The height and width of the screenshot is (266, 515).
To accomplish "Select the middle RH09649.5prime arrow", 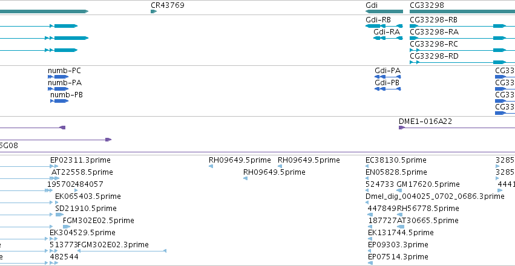I will tap(245, 178).
